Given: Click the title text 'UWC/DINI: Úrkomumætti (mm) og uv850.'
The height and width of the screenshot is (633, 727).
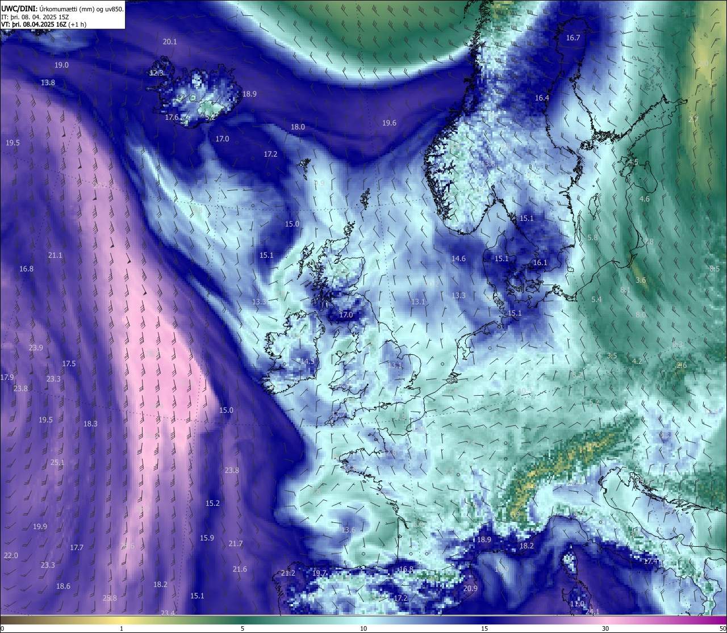Looking at the screenshot, I should click(x=62, y=9).
